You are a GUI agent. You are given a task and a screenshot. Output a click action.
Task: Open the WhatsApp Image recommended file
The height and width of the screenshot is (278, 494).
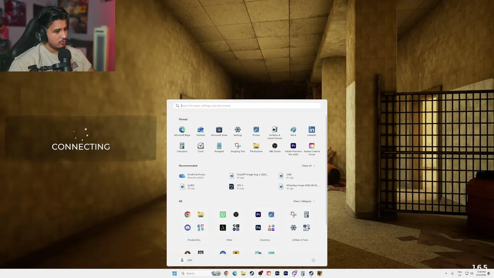point(299,186)
